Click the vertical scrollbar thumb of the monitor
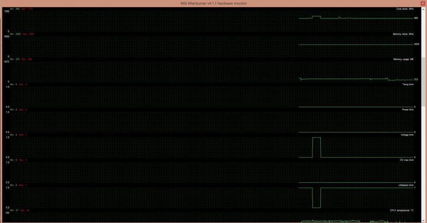427x223 pixels. (x=423, y=82)
